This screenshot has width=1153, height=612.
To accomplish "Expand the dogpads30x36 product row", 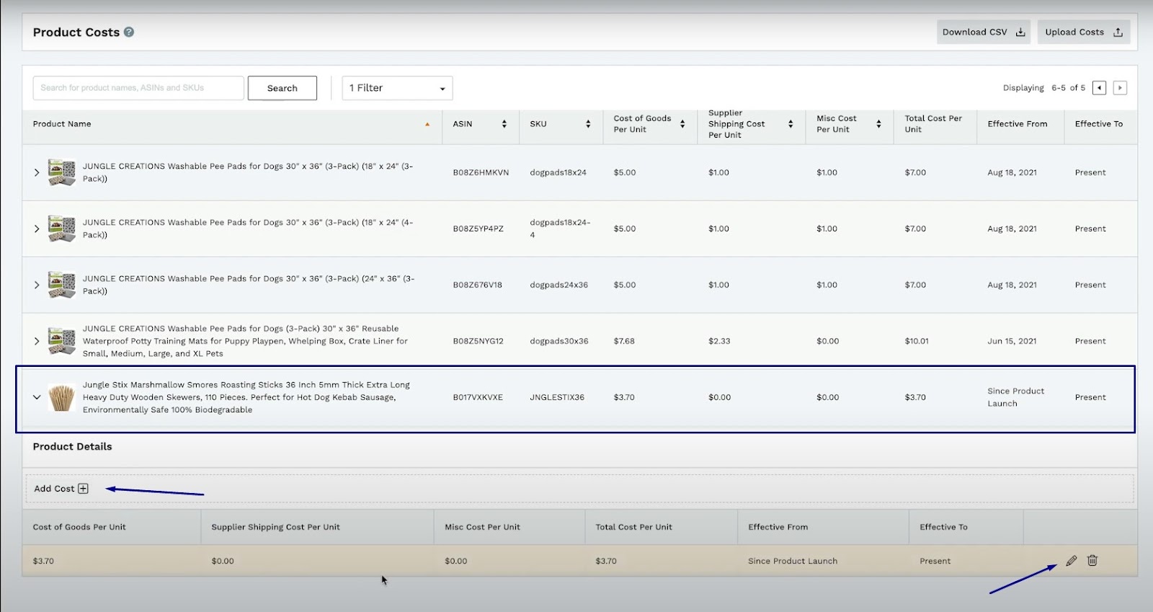I will point(37,341).
